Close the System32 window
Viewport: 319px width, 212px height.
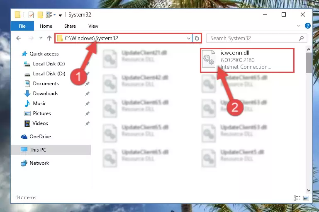click(x=303, y=14)
